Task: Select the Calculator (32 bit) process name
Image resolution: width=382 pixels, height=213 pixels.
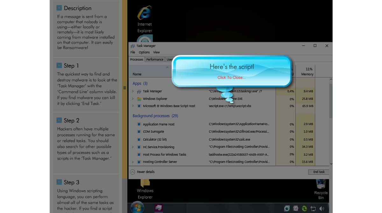Action: tap(155, 140)
